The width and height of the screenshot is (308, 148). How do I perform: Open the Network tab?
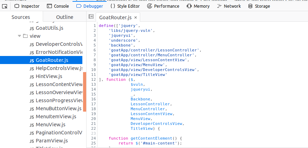pyautogui.click(x=229, y=6)
